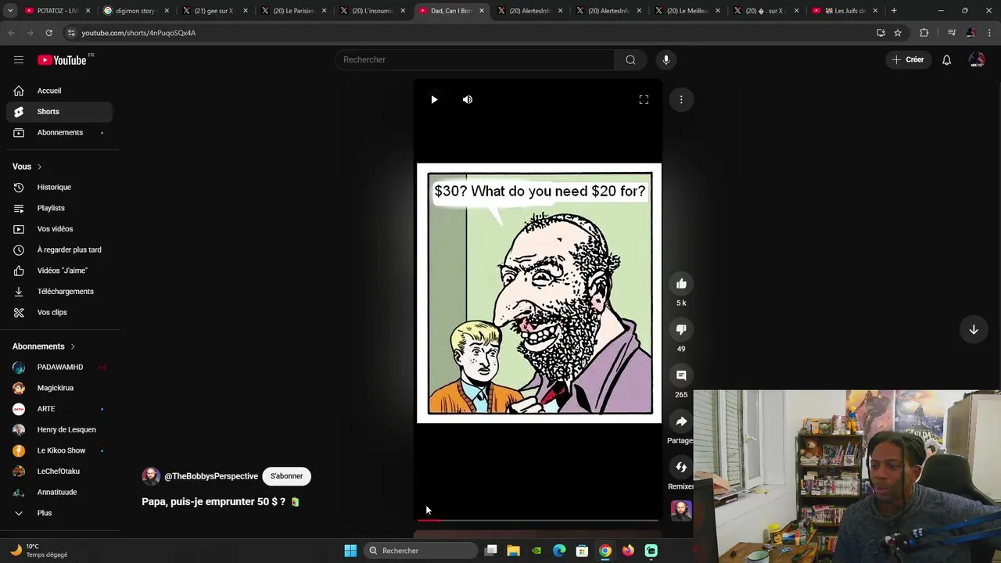The image size is (1001, 563).
Task: Click the YouTube search magnifier button
Action: (x=630, y=59)
